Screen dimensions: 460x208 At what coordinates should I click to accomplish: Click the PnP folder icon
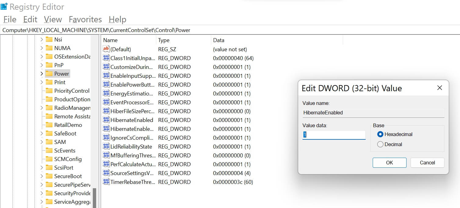(x=49, y=65)
